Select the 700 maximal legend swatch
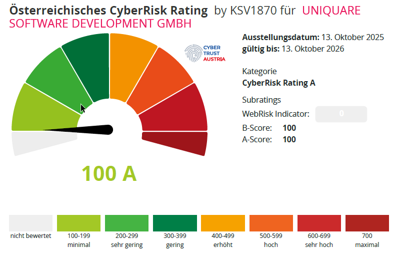The height and width of the screenshot is (253, 406). coord(367,223)
